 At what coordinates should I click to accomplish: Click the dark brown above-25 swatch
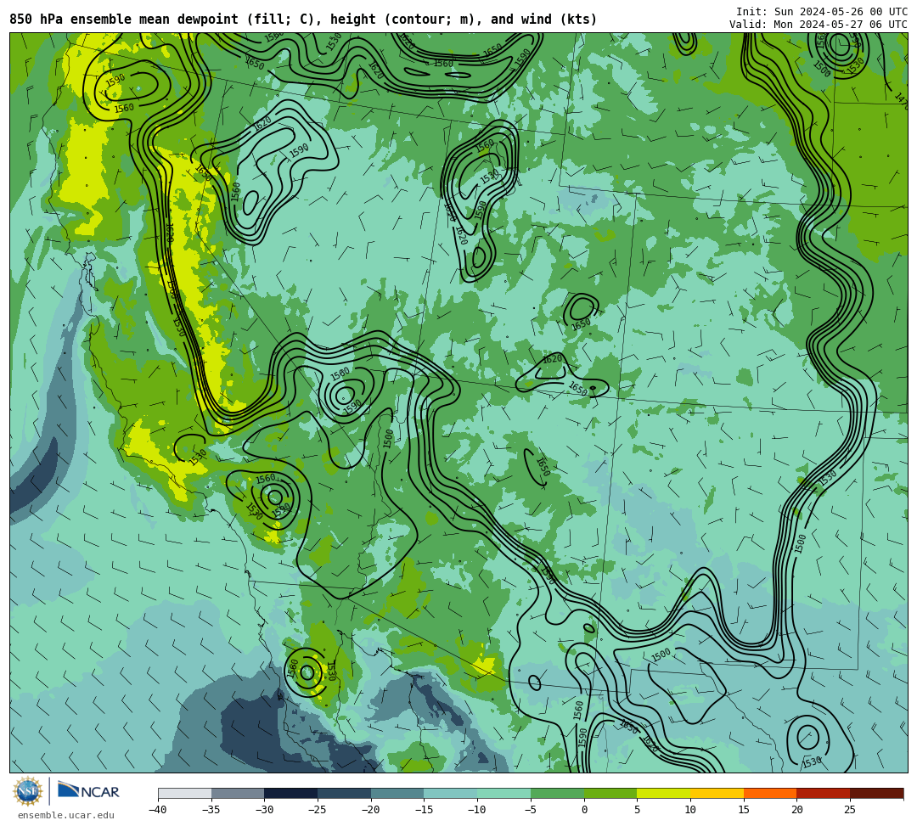[x=876, y=793]
